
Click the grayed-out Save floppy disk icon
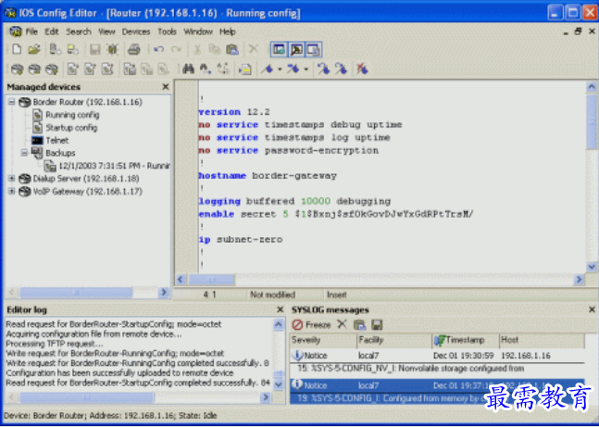[94, 49]
